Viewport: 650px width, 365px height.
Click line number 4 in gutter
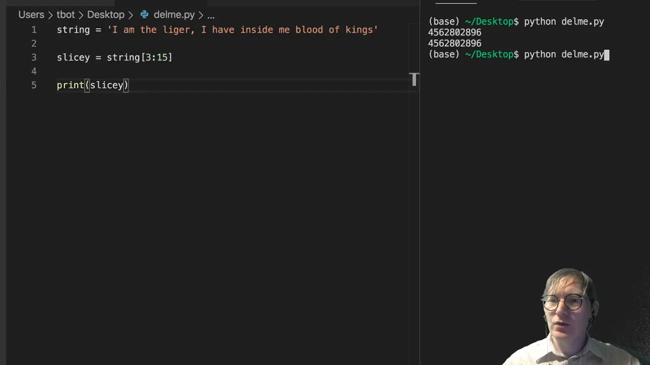[34, 71]
